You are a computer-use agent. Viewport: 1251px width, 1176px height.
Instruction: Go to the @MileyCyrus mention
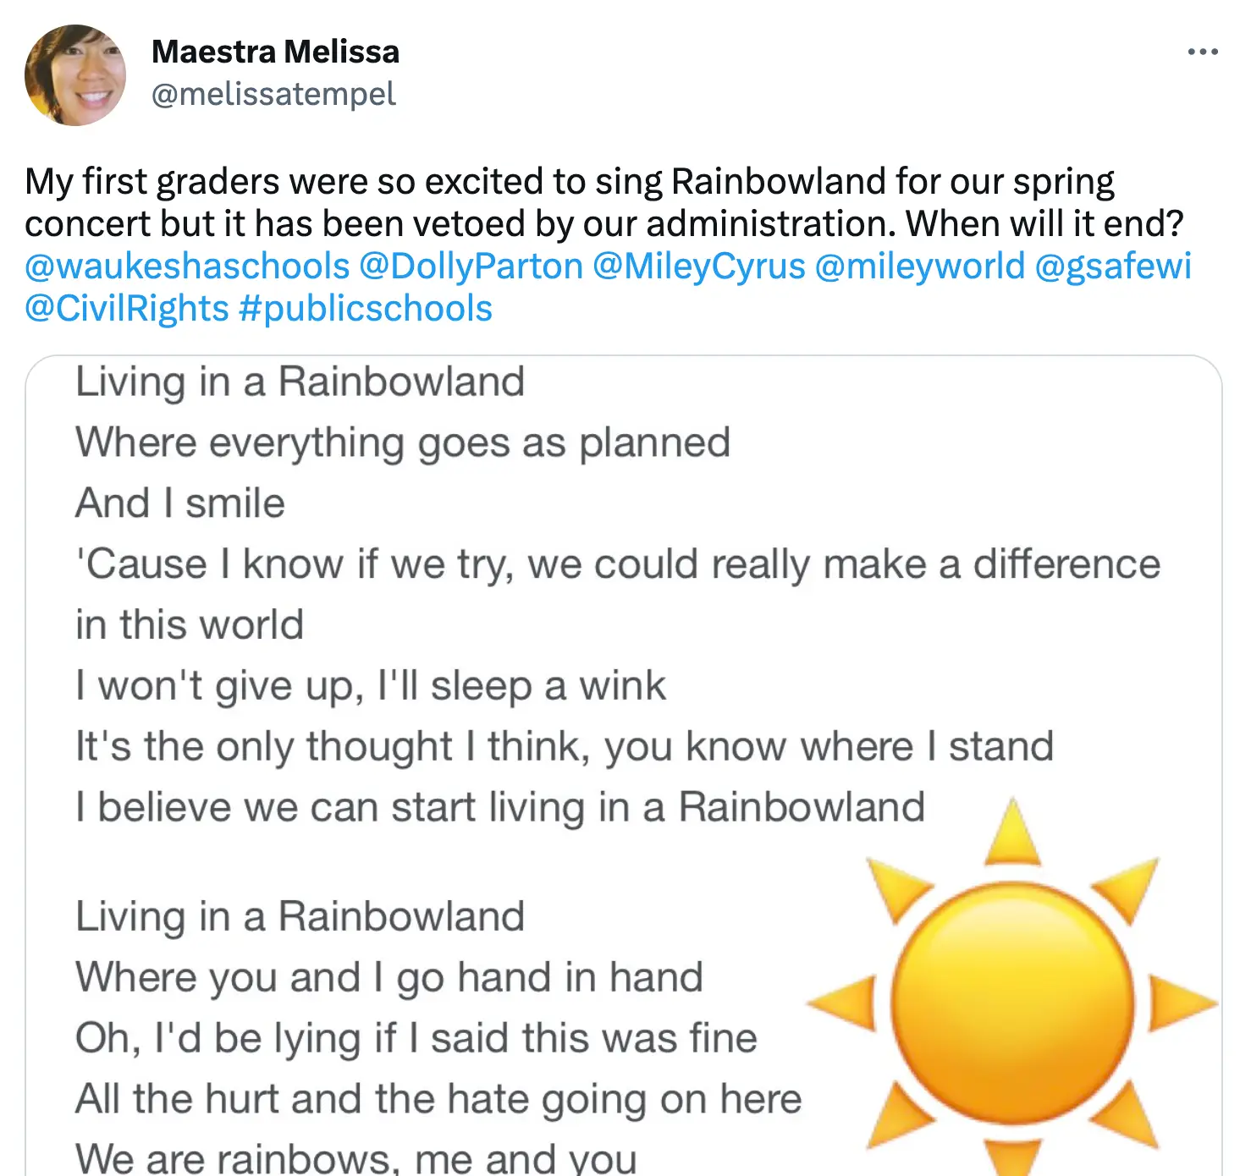click(699, 267)
